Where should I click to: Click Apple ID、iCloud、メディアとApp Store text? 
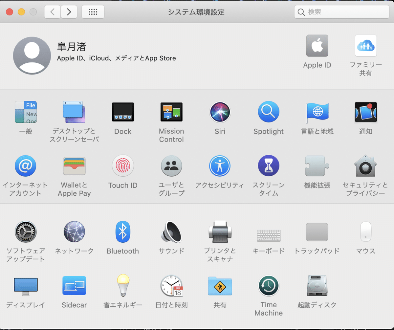tap(116, 58)
